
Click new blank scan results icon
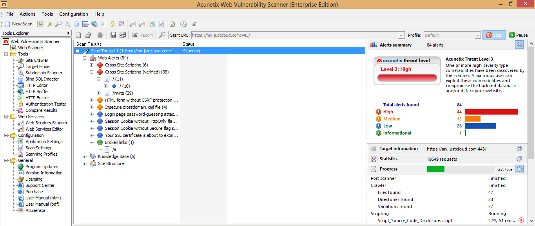point(78,35)
